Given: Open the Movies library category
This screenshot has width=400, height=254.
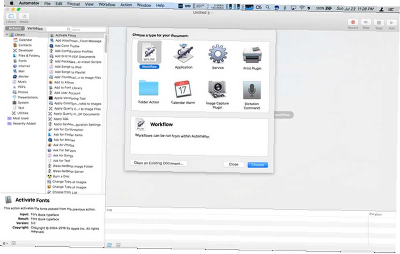Looking at the screenshot, I should (23, 76).
